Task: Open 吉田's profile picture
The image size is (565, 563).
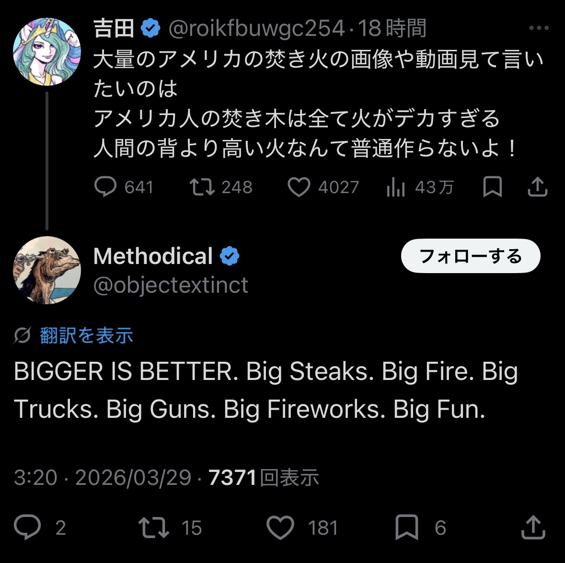Action: pyautogui.click(x=46, y=52)
